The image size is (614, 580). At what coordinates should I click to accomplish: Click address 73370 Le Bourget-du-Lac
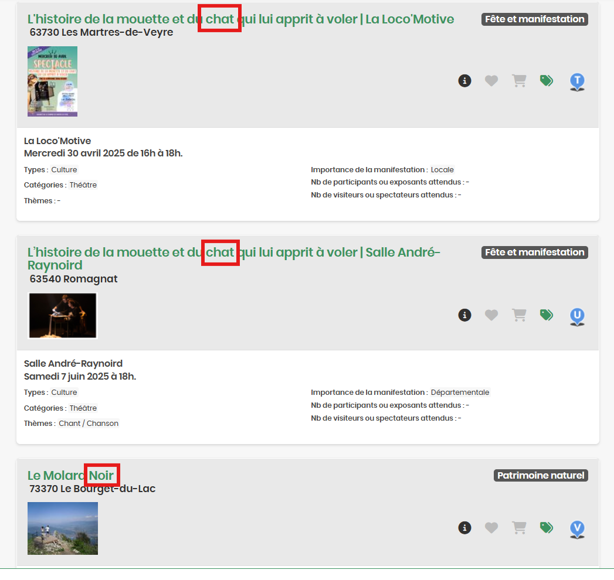coord(93,489)
